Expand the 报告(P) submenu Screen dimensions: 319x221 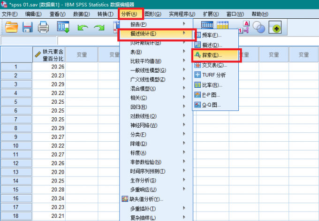pyautogui.click(x=156, y=24)
